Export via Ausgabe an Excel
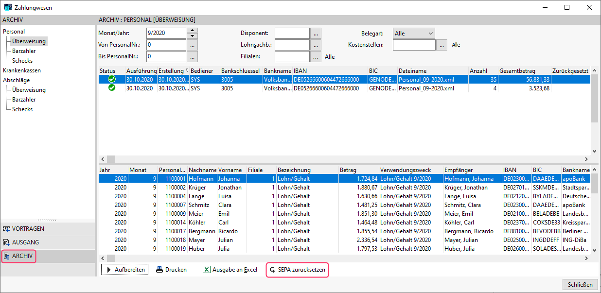 tap(230, 270)
